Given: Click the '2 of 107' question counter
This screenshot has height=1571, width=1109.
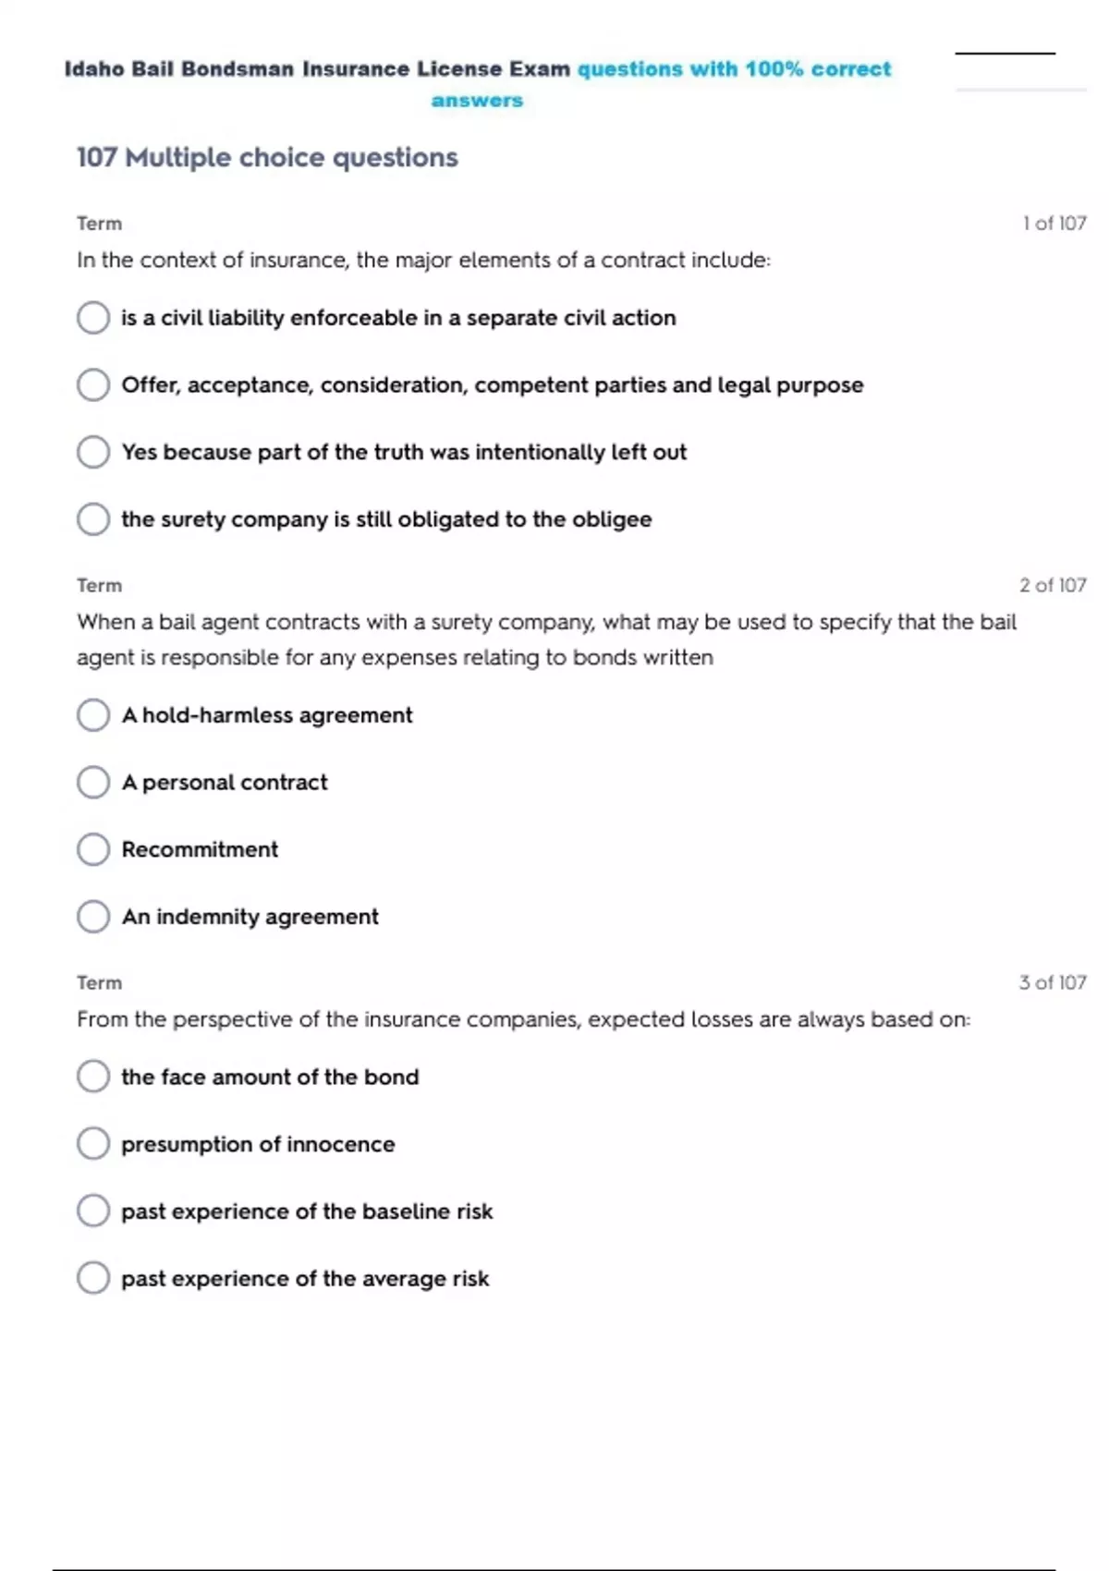Looking at the screenshot, I should pyautogui.click(x=1053, y=585).
